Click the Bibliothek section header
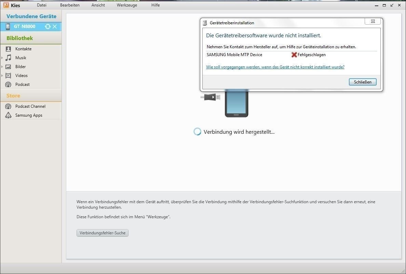 (x=20, y=38)
